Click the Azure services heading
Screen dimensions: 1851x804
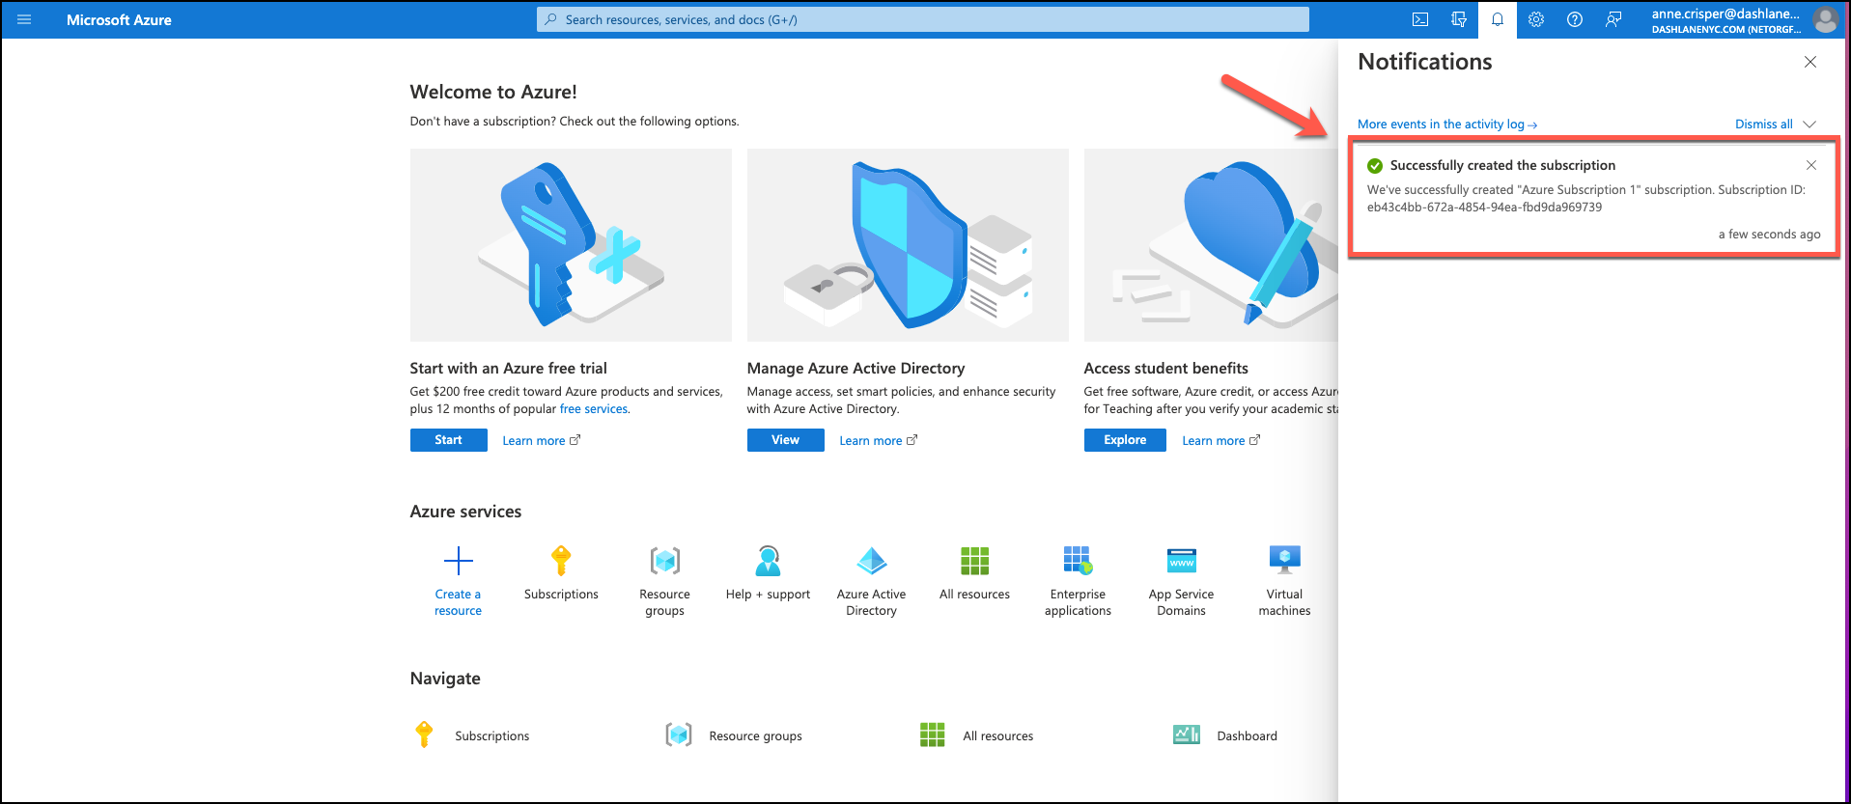465,512
